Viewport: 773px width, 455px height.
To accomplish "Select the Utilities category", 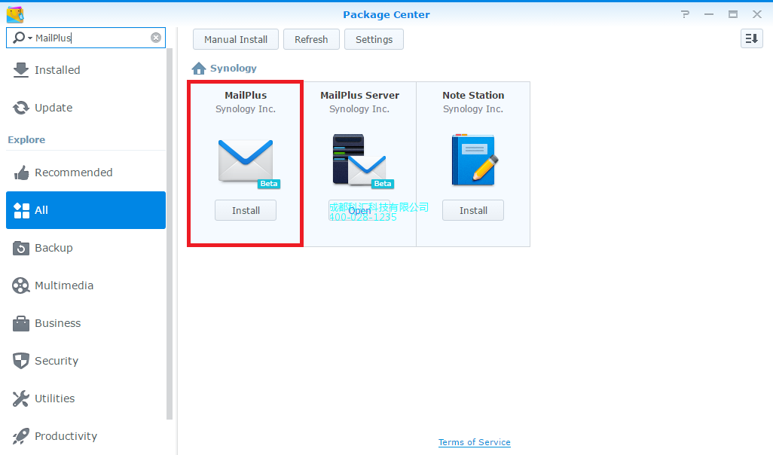I will point(86,399).
